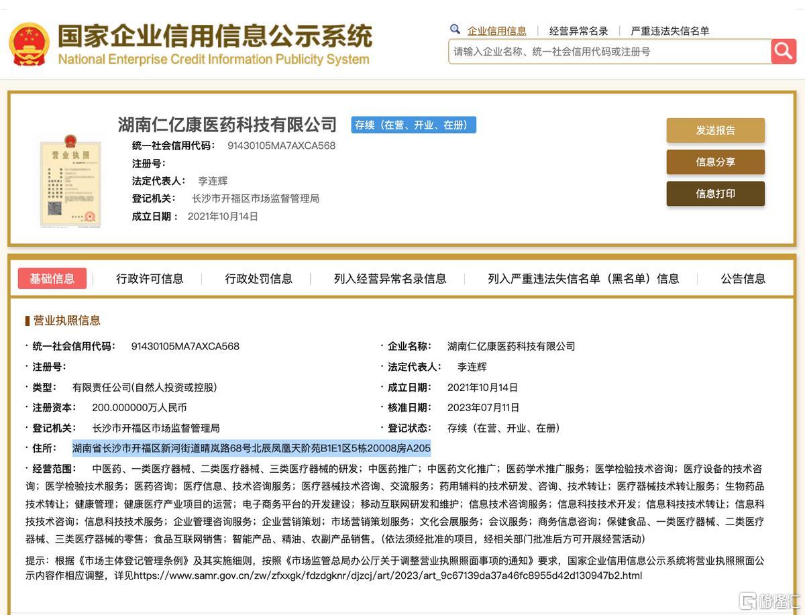Click the 经营范围 label
Image resolution: width=805 pixels, height=615 pixels.
click(x=56, y=469)
